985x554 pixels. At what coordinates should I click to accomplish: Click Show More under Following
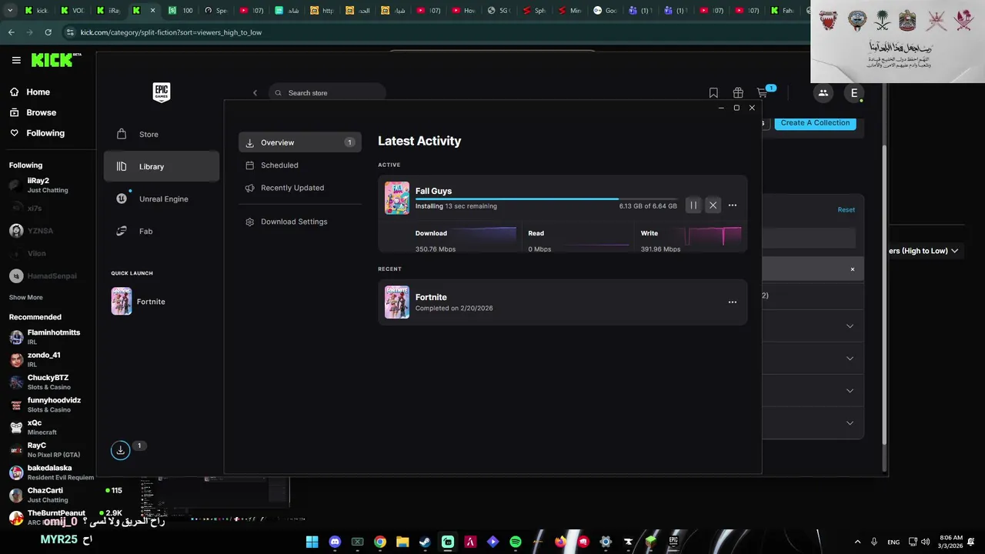point(25,297)
